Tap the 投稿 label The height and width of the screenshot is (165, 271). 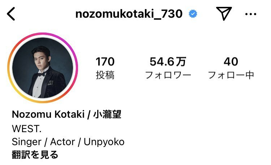[x=105, y=75]
